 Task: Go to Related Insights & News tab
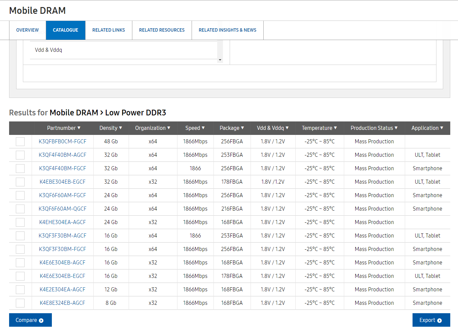[x=228, y=30]
